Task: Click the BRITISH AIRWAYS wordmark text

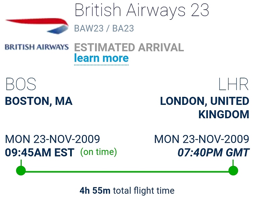Action: (x=37, y=47)
